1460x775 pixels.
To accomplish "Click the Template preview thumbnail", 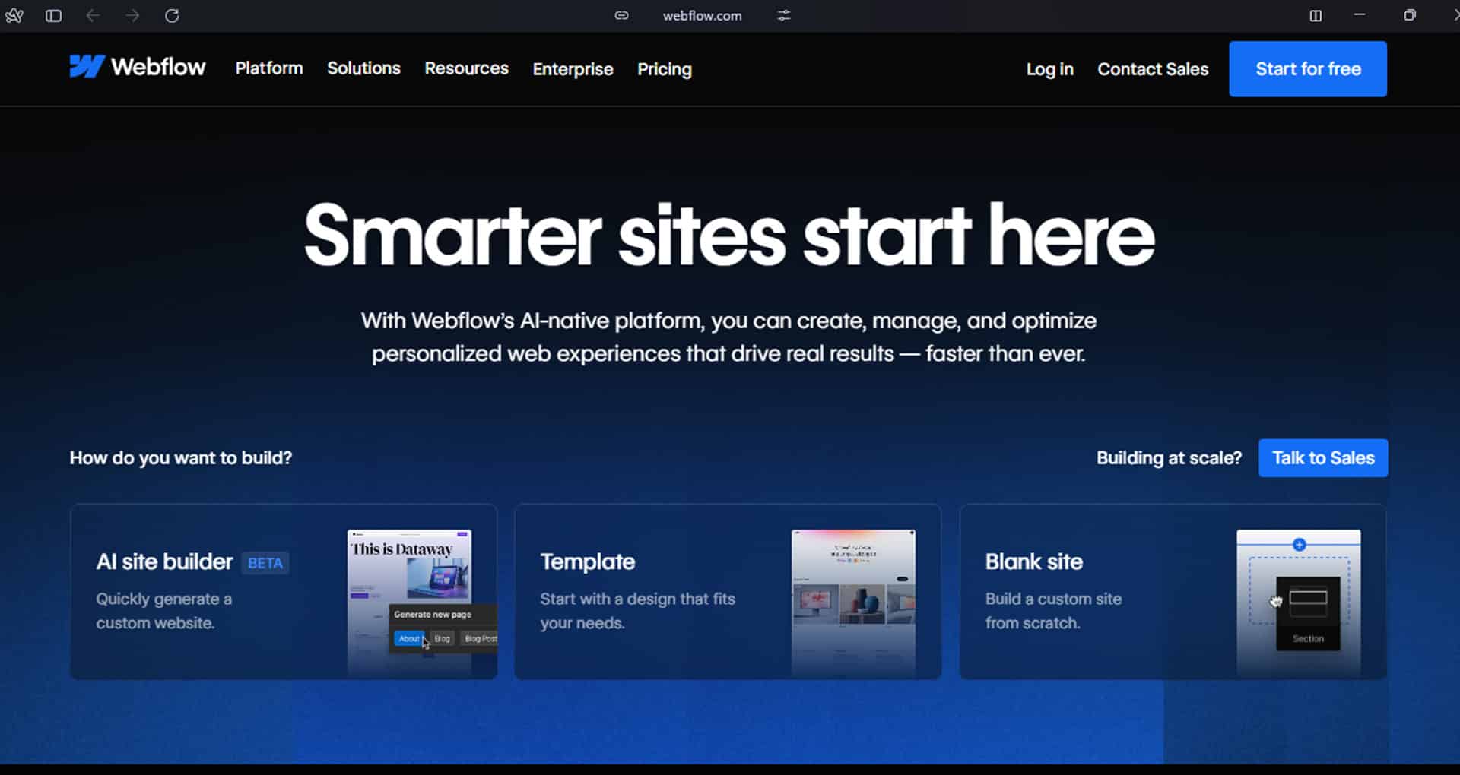I will click(853, 602).
